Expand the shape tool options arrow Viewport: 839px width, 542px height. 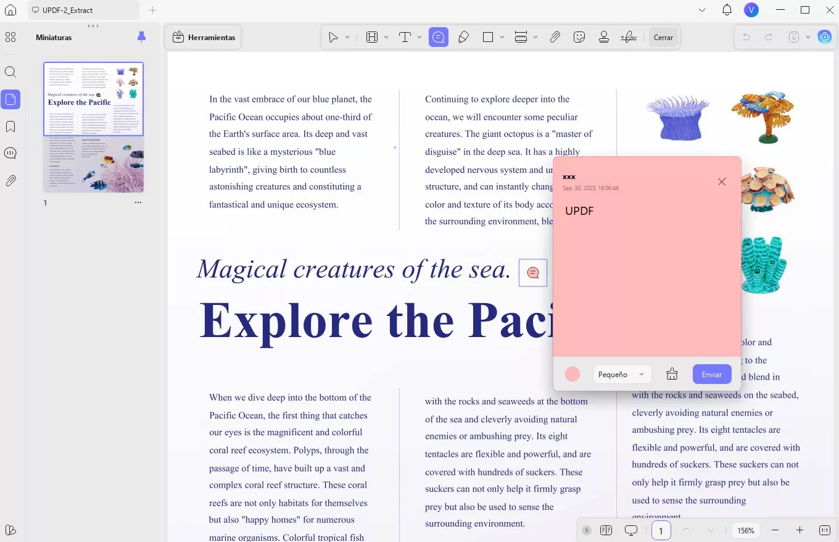coord(502,38)
